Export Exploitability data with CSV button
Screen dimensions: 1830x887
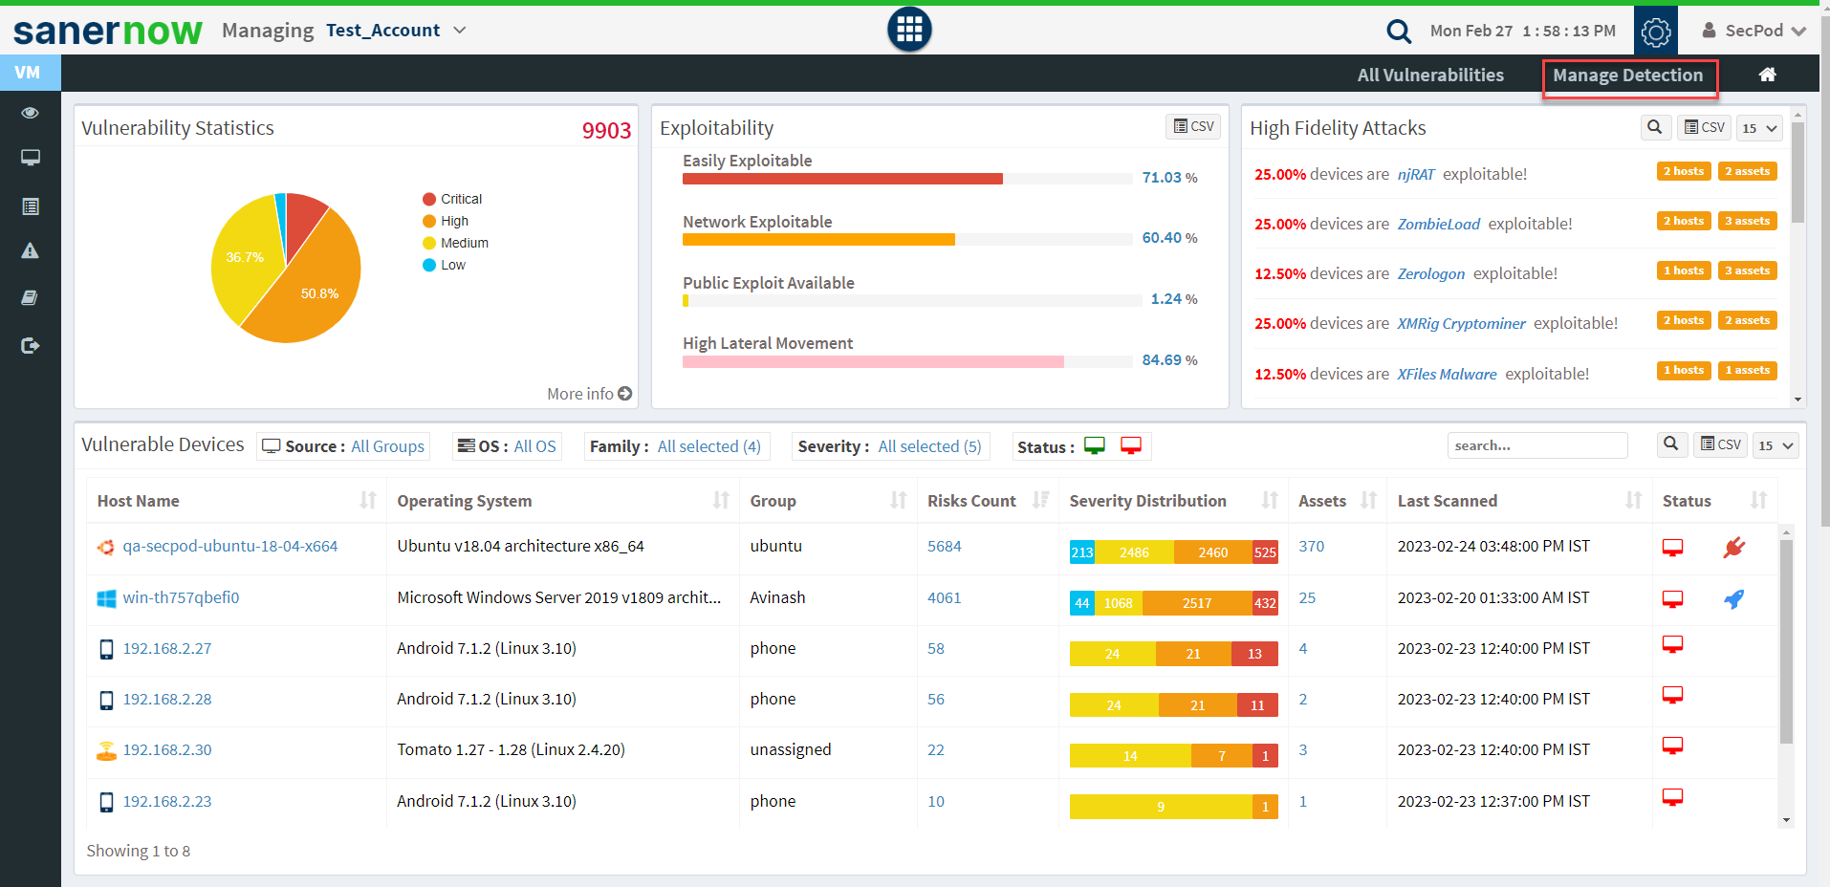coord(1192,126)
